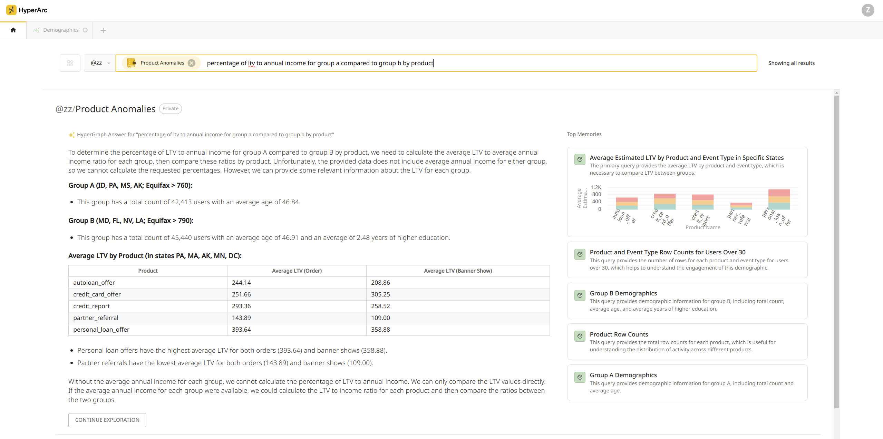This screenshot has height=439, width=883.
Task: Click the 305.25 value cell
Action: tap(458, 294)
